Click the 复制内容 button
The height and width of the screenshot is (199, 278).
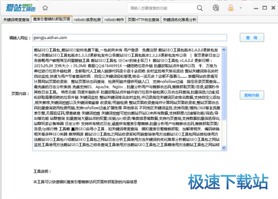point(252,95)
